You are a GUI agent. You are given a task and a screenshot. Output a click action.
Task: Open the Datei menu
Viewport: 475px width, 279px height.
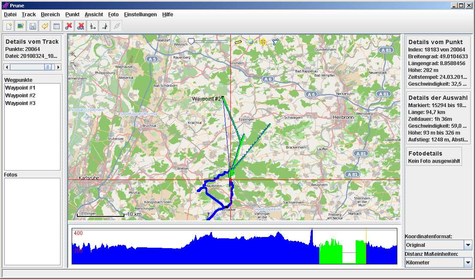coord(10,15)
